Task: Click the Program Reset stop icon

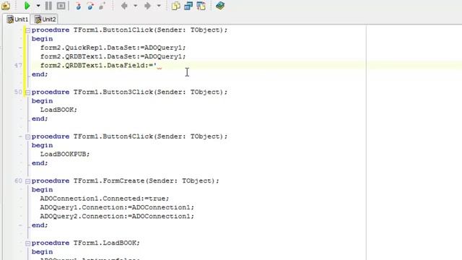Action: (x=61, y=6)
